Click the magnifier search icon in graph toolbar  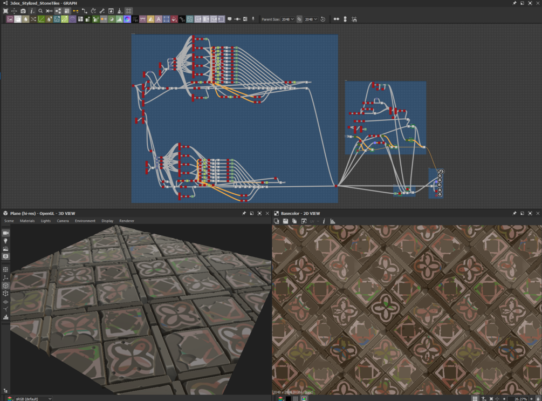coord(40,11)
